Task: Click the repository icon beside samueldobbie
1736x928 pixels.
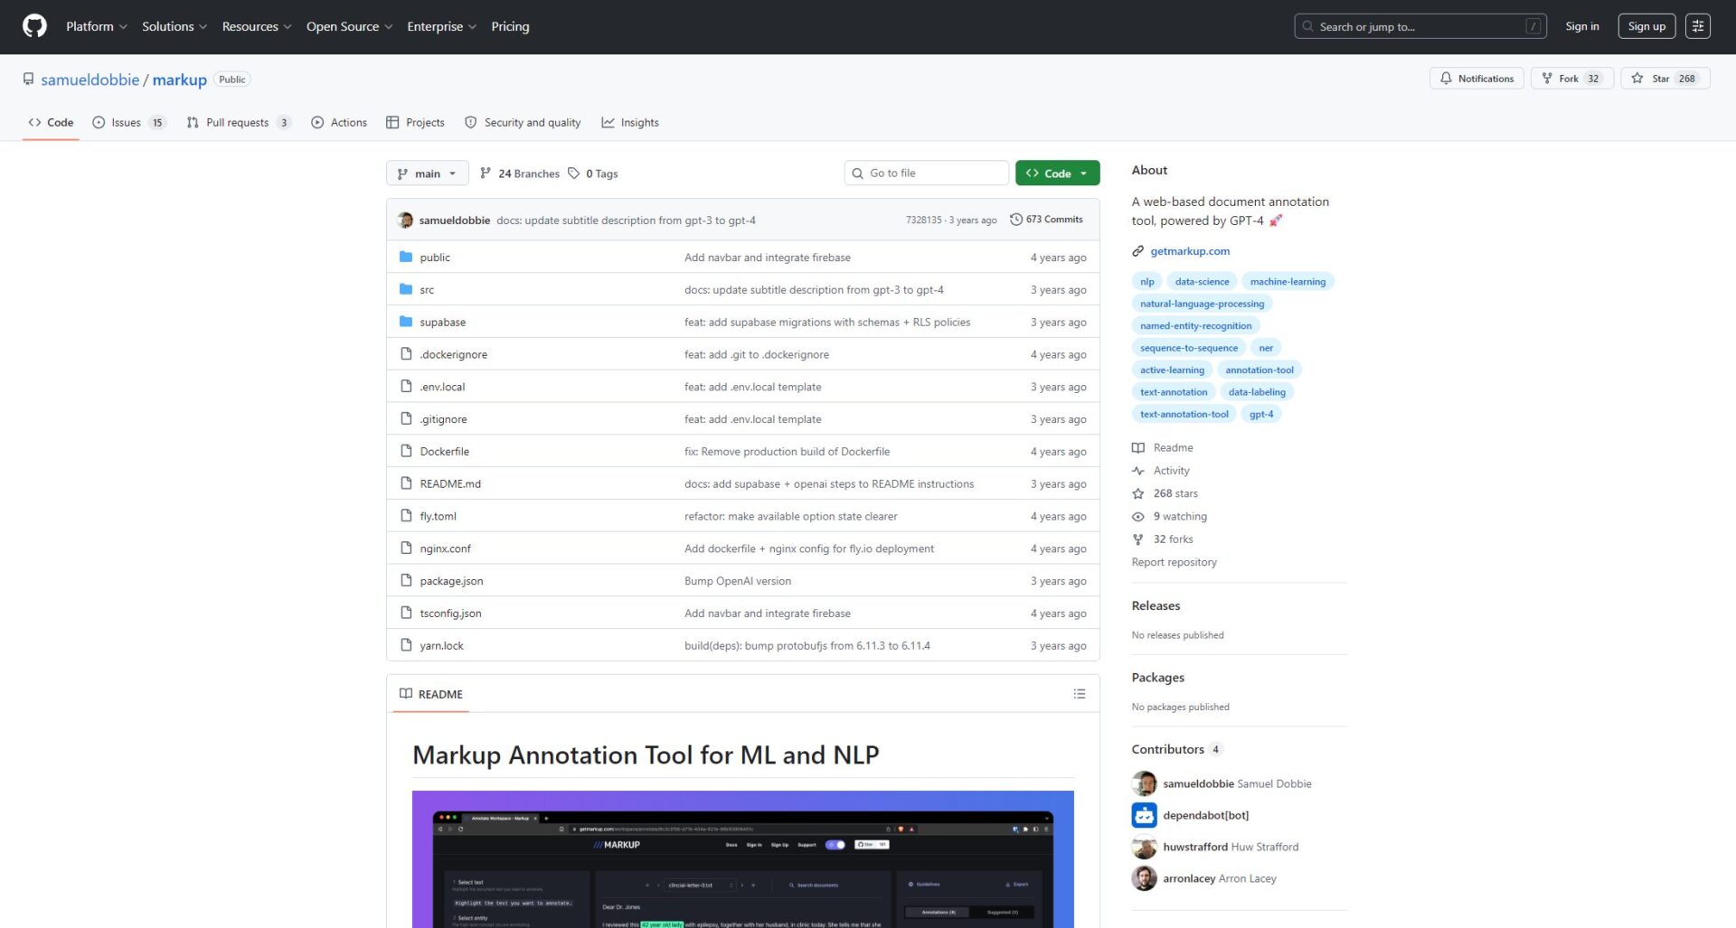Action: click(29, 80)
